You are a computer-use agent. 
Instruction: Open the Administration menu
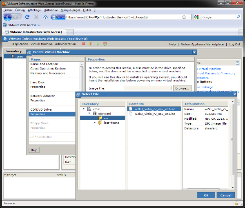click(x=65, y=44)
